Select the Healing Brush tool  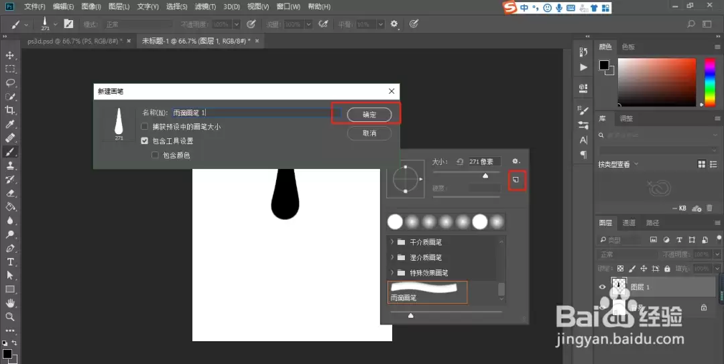[9, 138]
